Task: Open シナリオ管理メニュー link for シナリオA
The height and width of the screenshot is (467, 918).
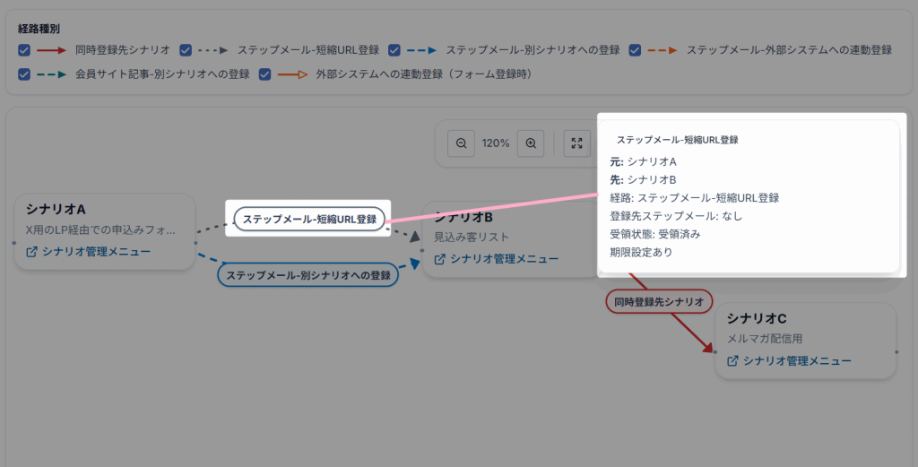Action: tap(96, 252)
